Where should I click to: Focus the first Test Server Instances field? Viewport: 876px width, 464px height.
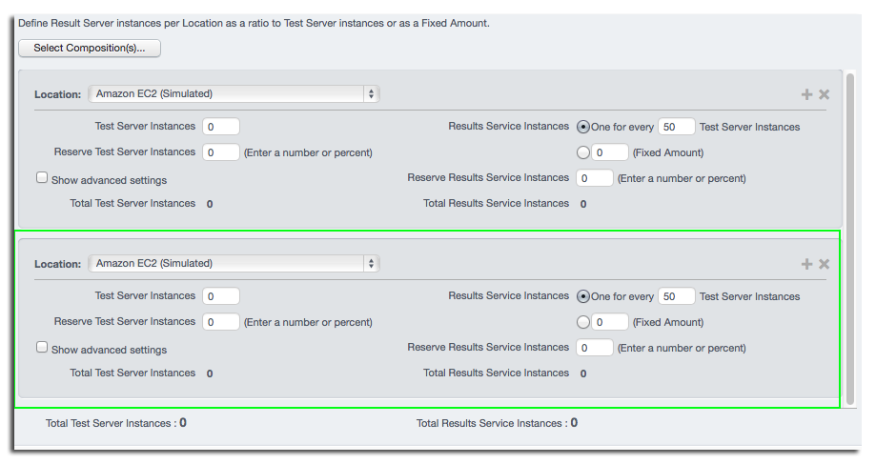click(x=221, y=127)
